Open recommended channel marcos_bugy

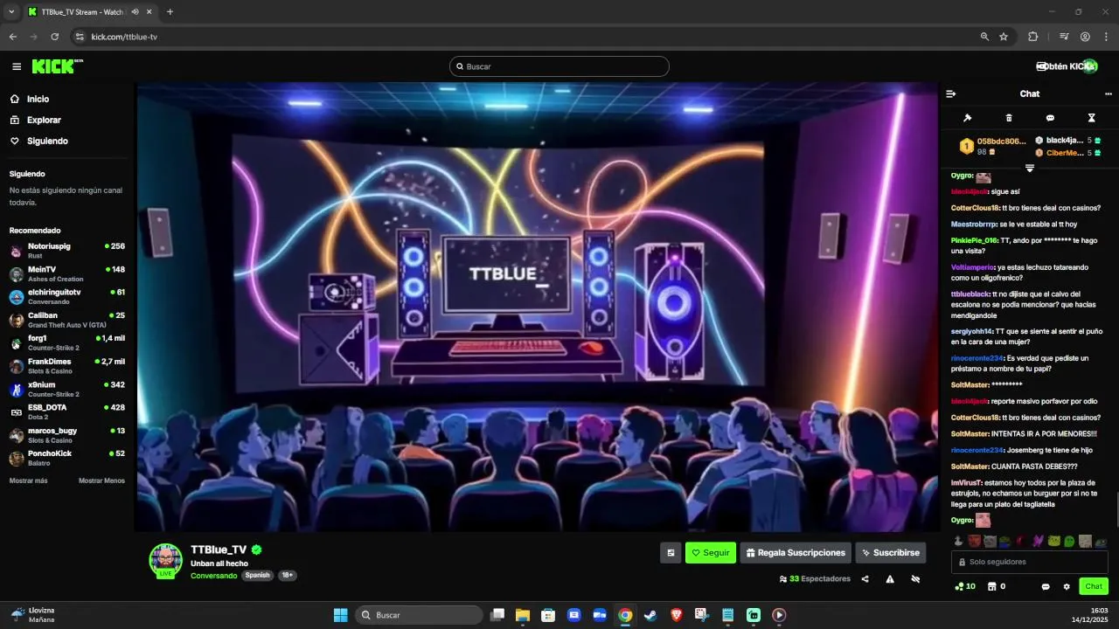67,434
